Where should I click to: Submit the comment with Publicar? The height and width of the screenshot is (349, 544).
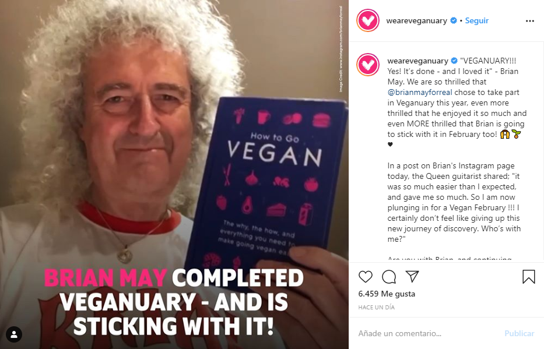tap(519, 333)
